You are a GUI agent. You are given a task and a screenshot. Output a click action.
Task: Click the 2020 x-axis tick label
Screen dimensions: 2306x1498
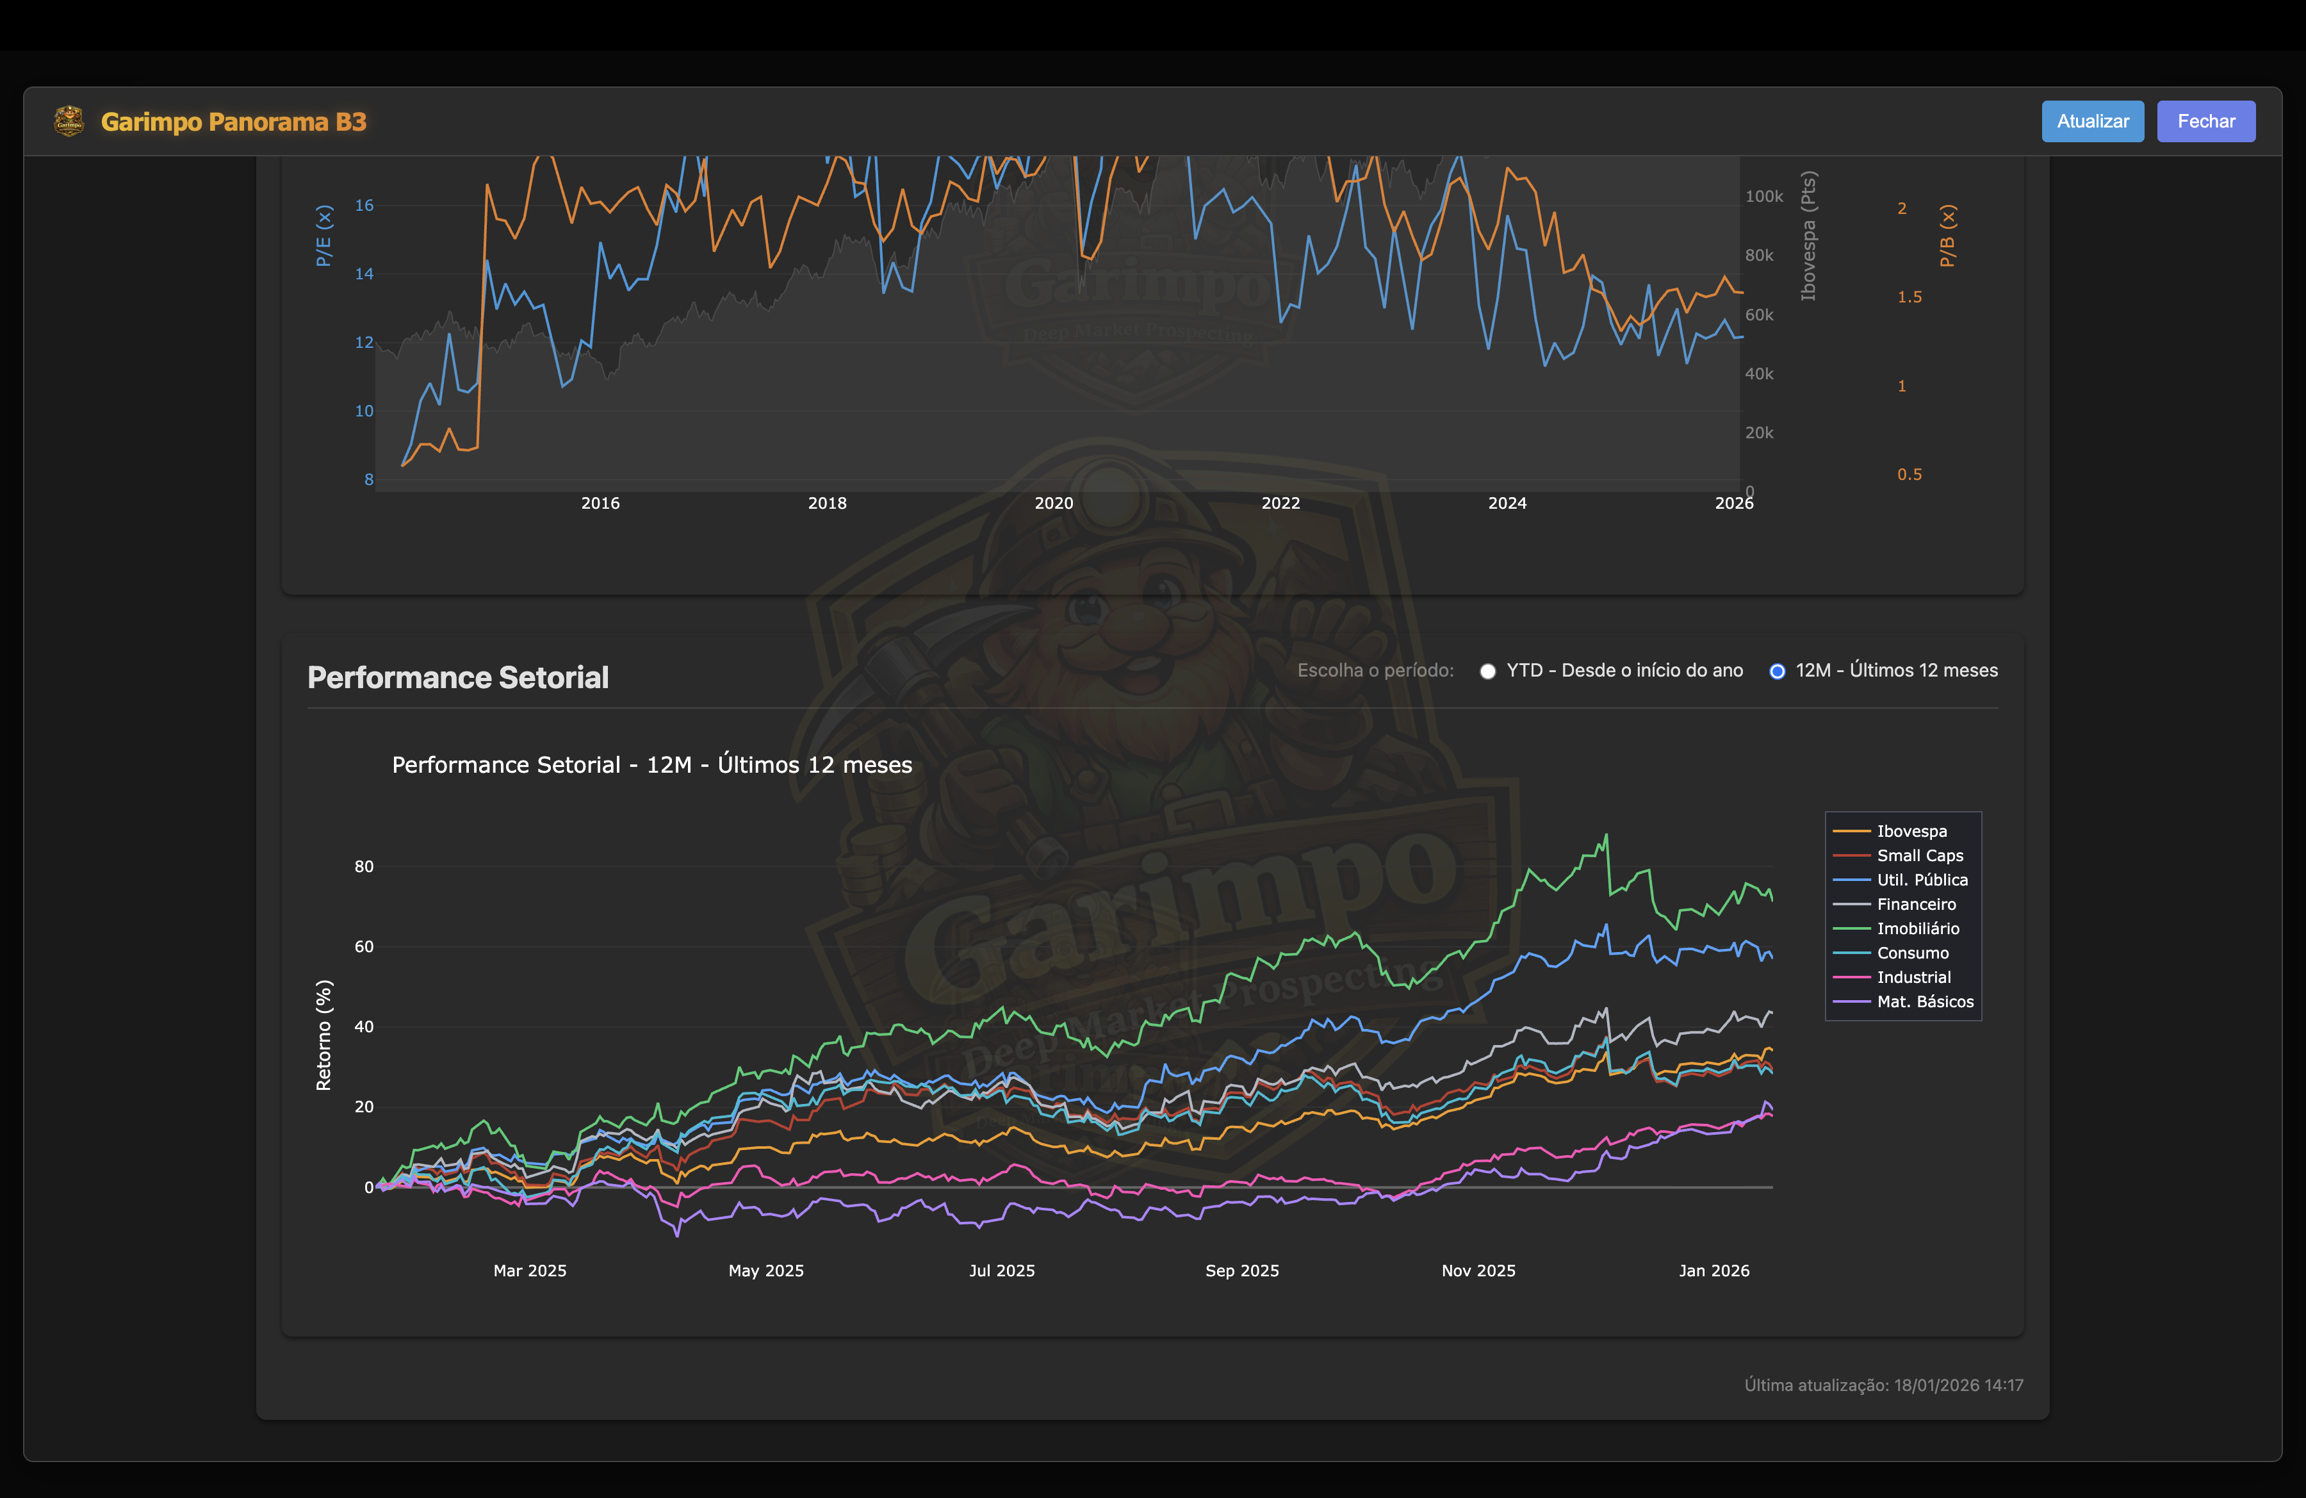tap(1053, 503)
